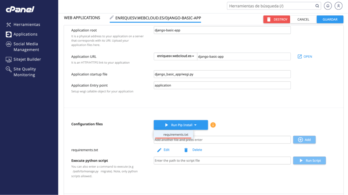
Task: Delete the requirements.txt configuration file
Action: [x=193, y=150]
